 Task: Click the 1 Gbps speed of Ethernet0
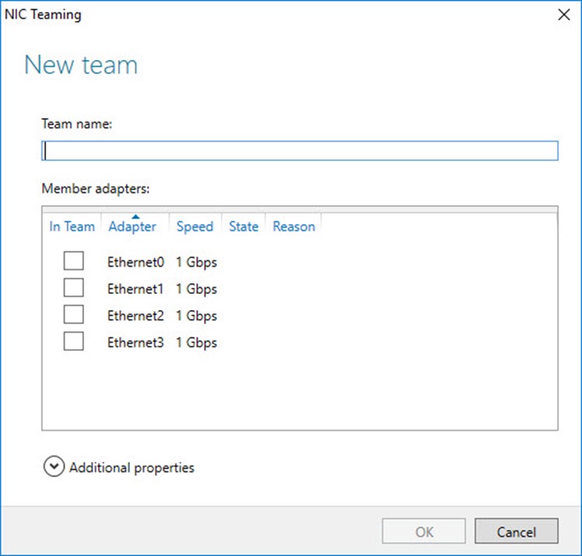coord(196,263)
